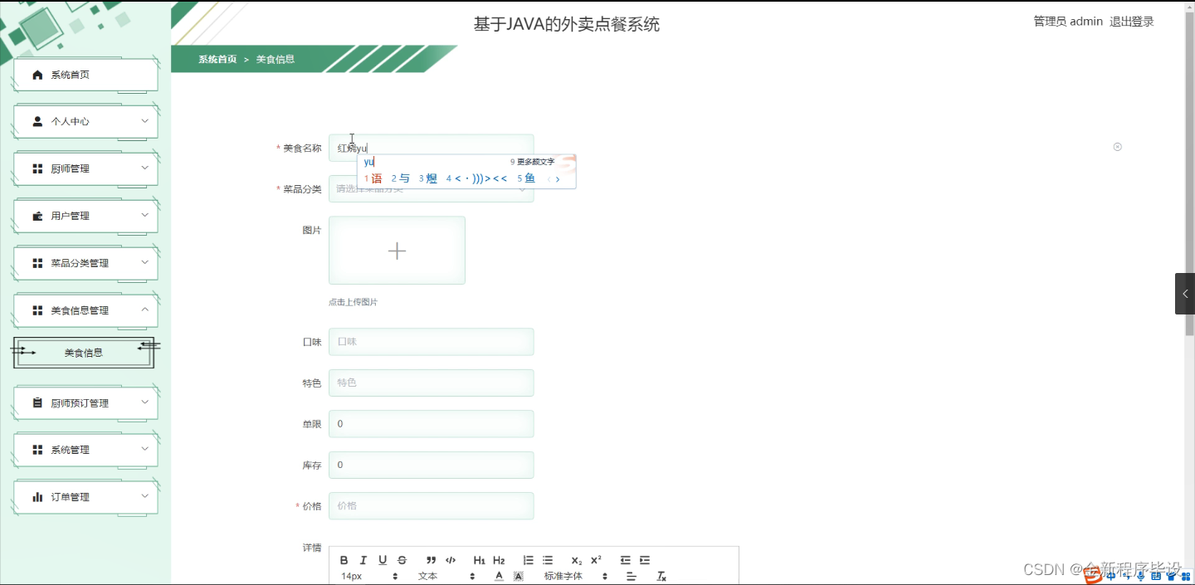The image size is (1195, 585).
Task: Click the 点击上传图片 image upload area
Action: 397,250
